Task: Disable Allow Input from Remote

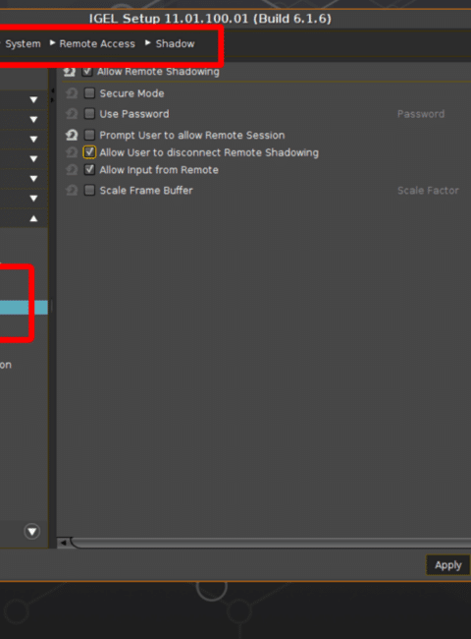Action: tap(89, 169)
